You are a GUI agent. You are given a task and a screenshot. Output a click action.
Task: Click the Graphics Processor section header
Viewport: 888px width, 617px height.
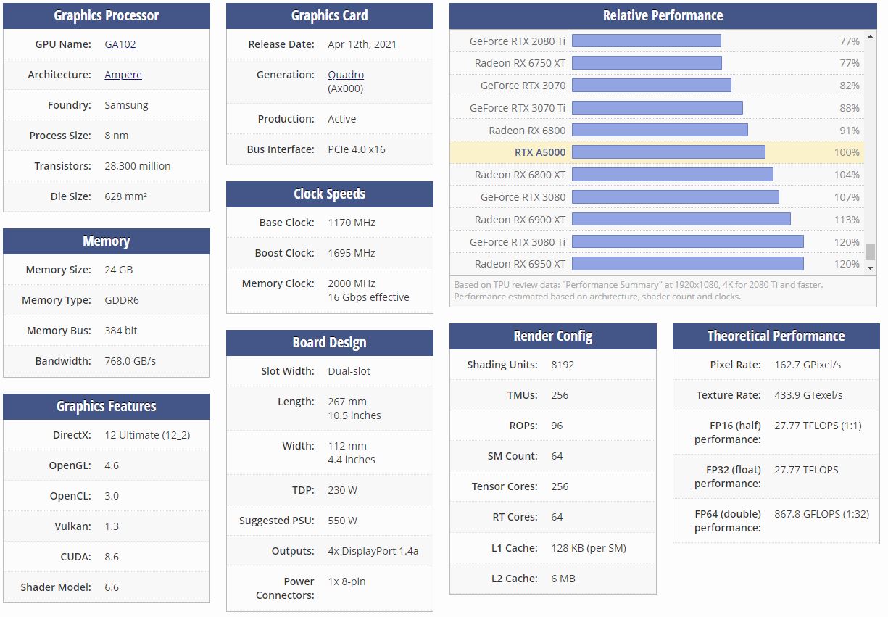[x=107, y=16]
